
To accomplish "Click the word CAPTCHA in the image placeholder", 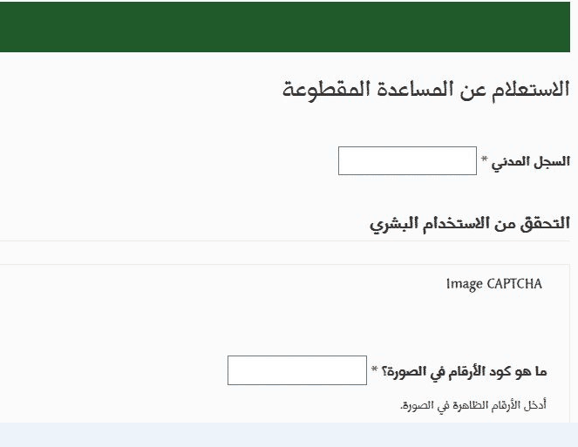I will coord(514,284).
